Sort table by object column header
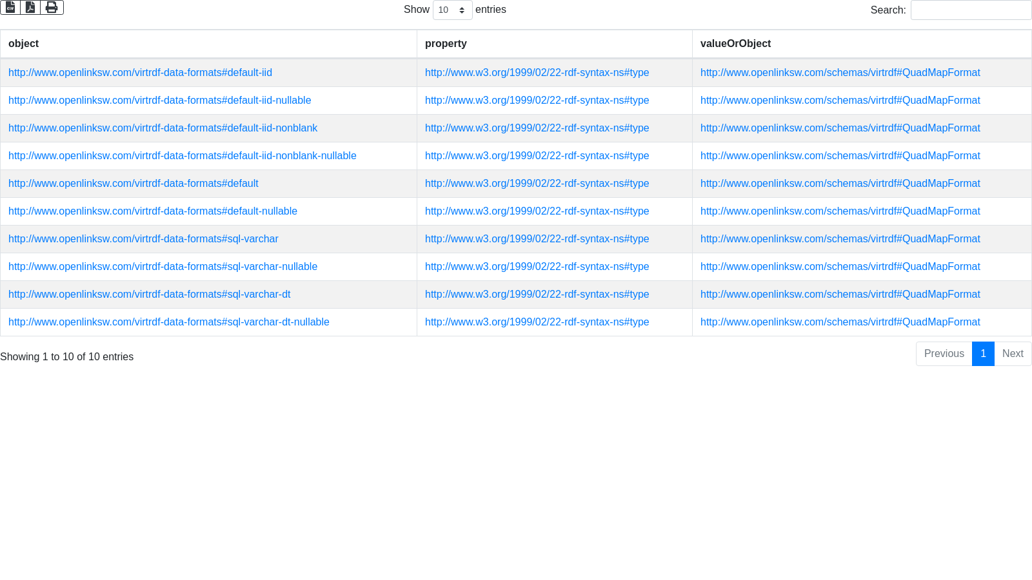Viewport: 1032px width, 580px height. 24,44
